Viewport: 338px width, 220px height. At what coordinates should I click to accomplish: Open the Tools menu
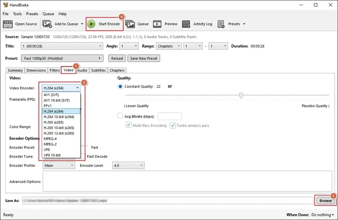pyautogui.click(x=17, y=14)
